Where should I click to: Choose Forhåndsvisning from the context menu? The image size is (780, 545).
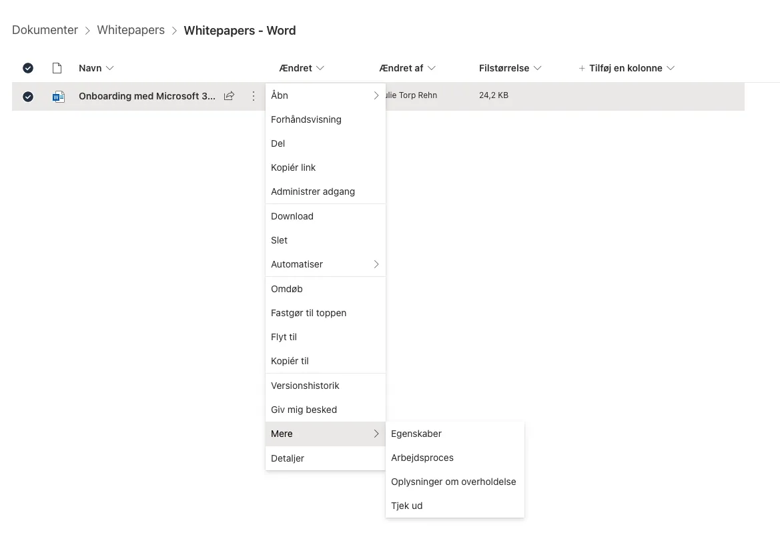(326, 119)
